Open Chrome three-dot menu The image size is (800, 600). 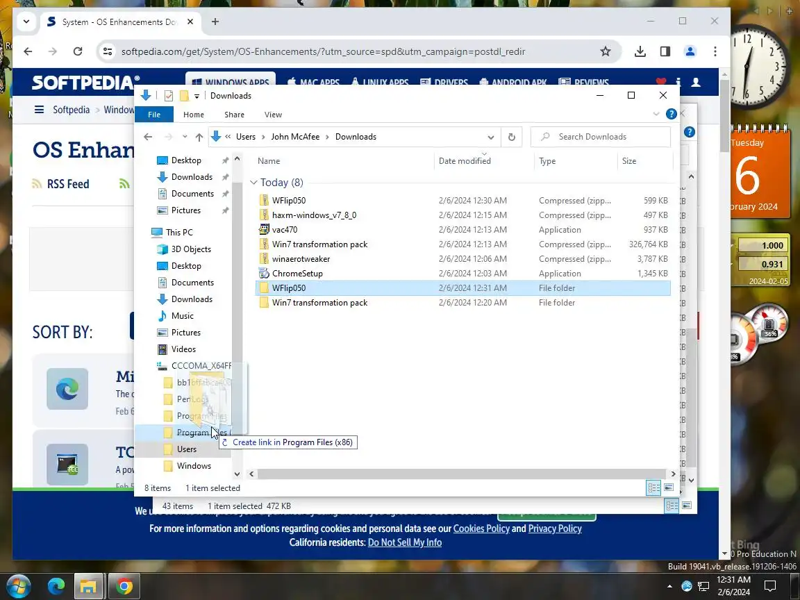pyautogui.click(x=715, y=51)
